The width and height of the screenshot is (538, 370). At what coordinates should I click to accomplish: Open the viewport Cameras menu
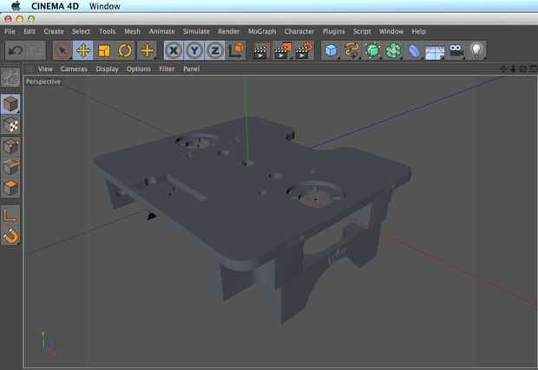click(x=74, y=68)
